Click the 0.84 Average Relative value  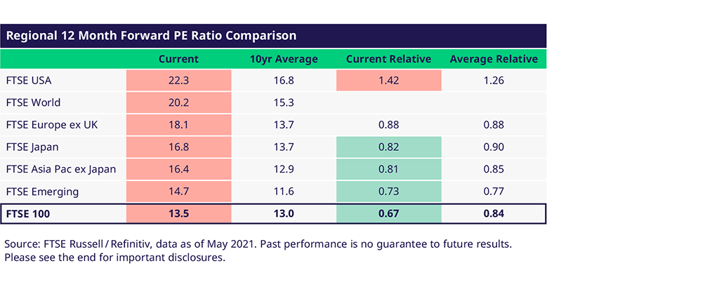point(494,213)
